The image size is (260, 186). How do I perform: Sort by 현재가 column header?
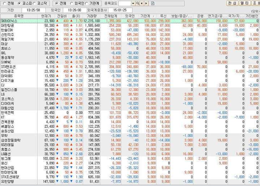46,16
